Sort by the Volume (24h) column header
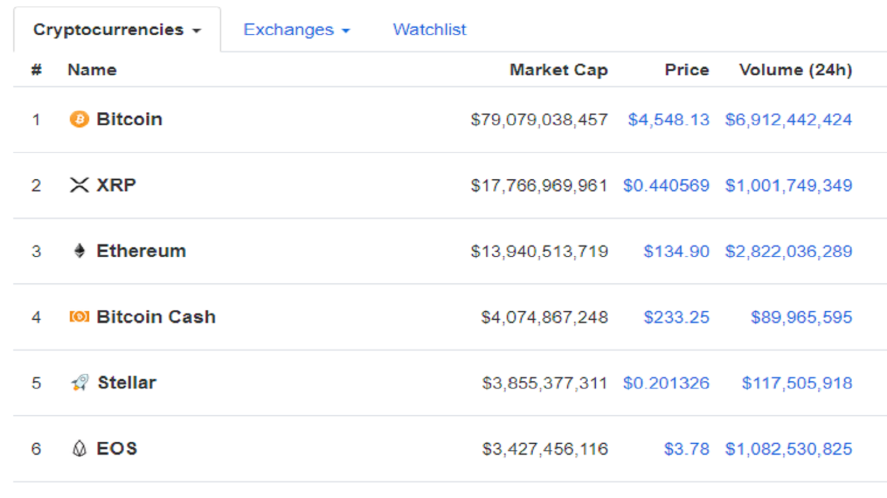Viewport: 887px width, 498px height. (796, 70)
